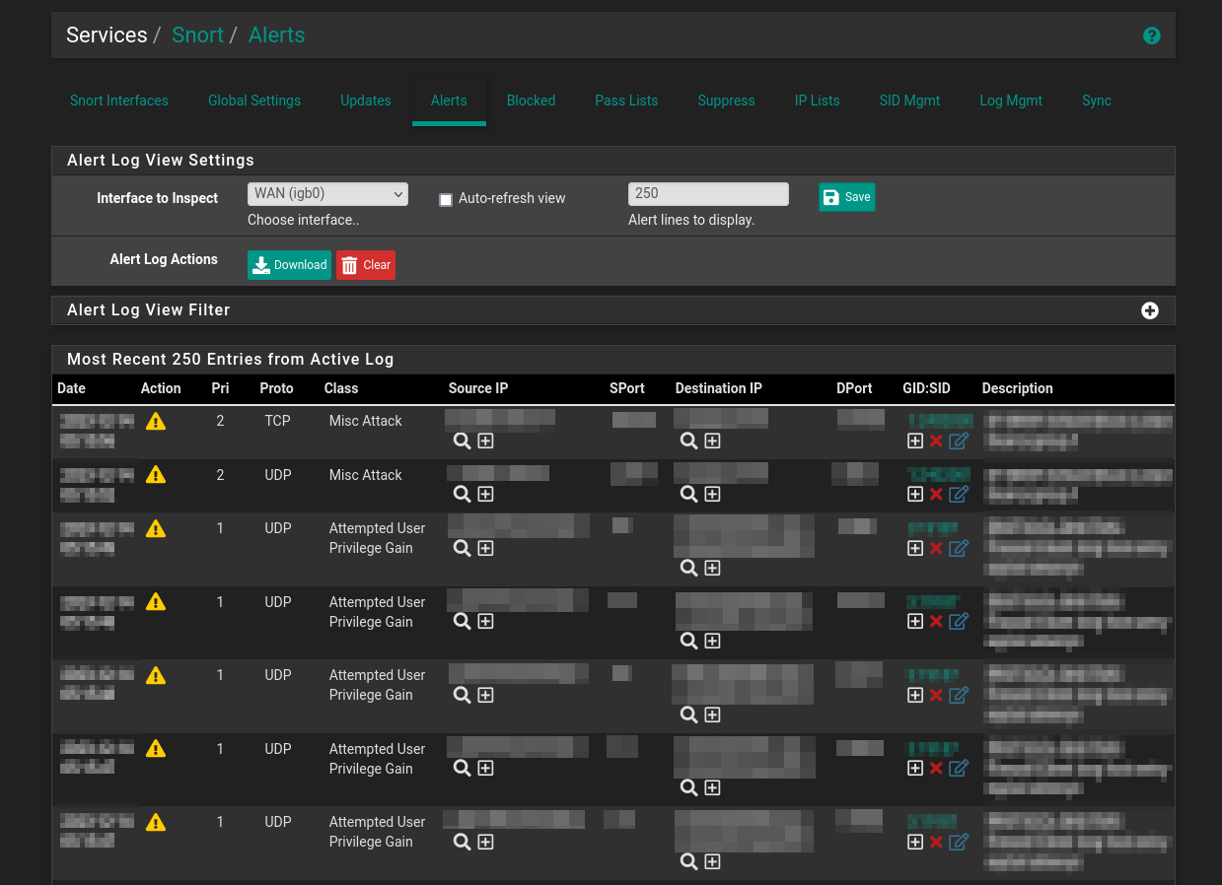The height and width of the screenshot is (885, 1222).
Task: Clear the alert log
Action: point(366,265)
